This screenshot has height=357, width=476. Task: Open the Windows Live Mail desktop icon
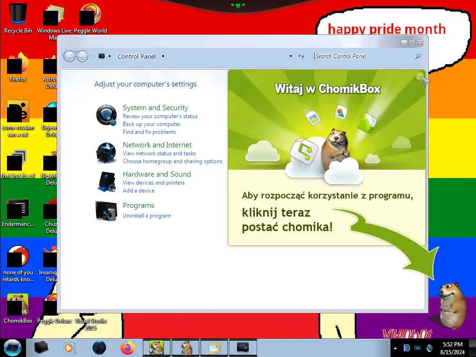(54, 20)
